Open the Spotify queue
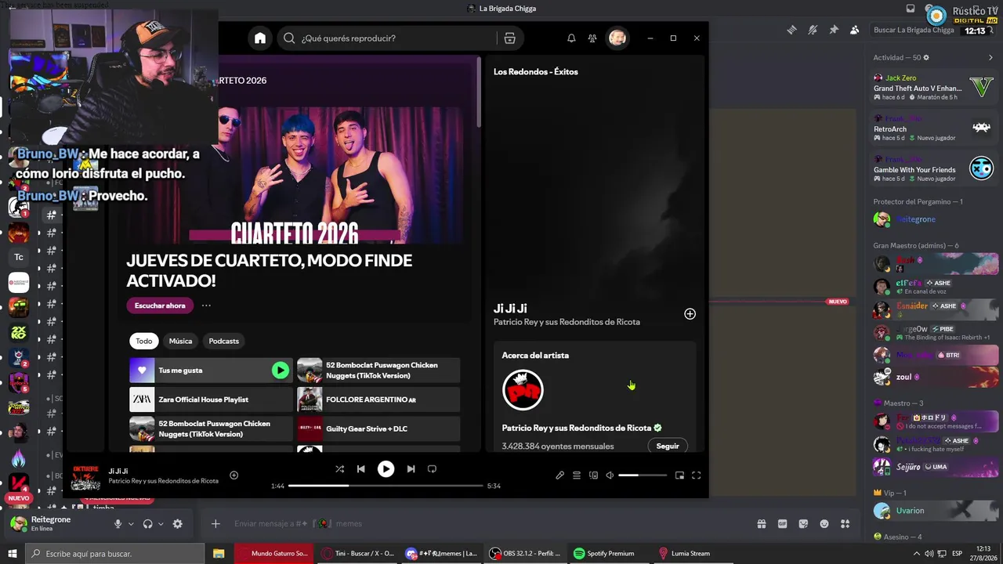Screen dimensions: 1003x564 (x=577, y=475)
